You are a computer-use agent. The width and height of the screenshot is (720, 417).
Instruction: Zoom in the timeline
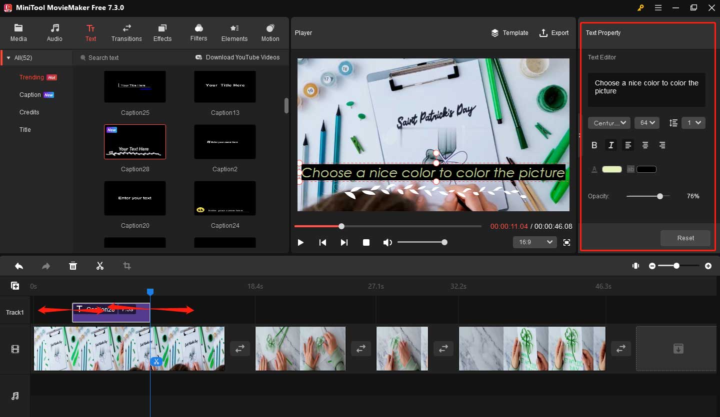(x=708, y=266)
